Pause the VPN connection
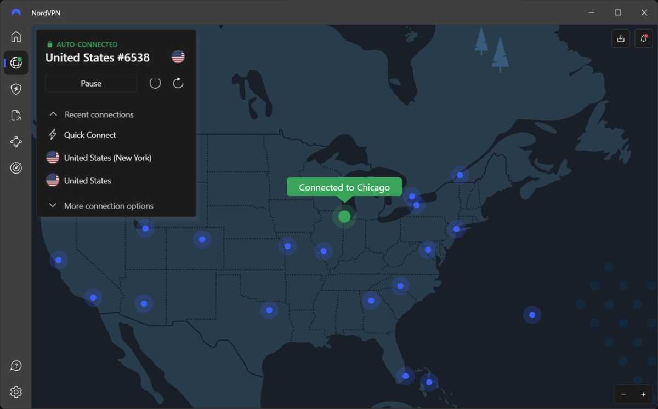The height and width of the screenshot is (409, 658). [x=91, y=83]
